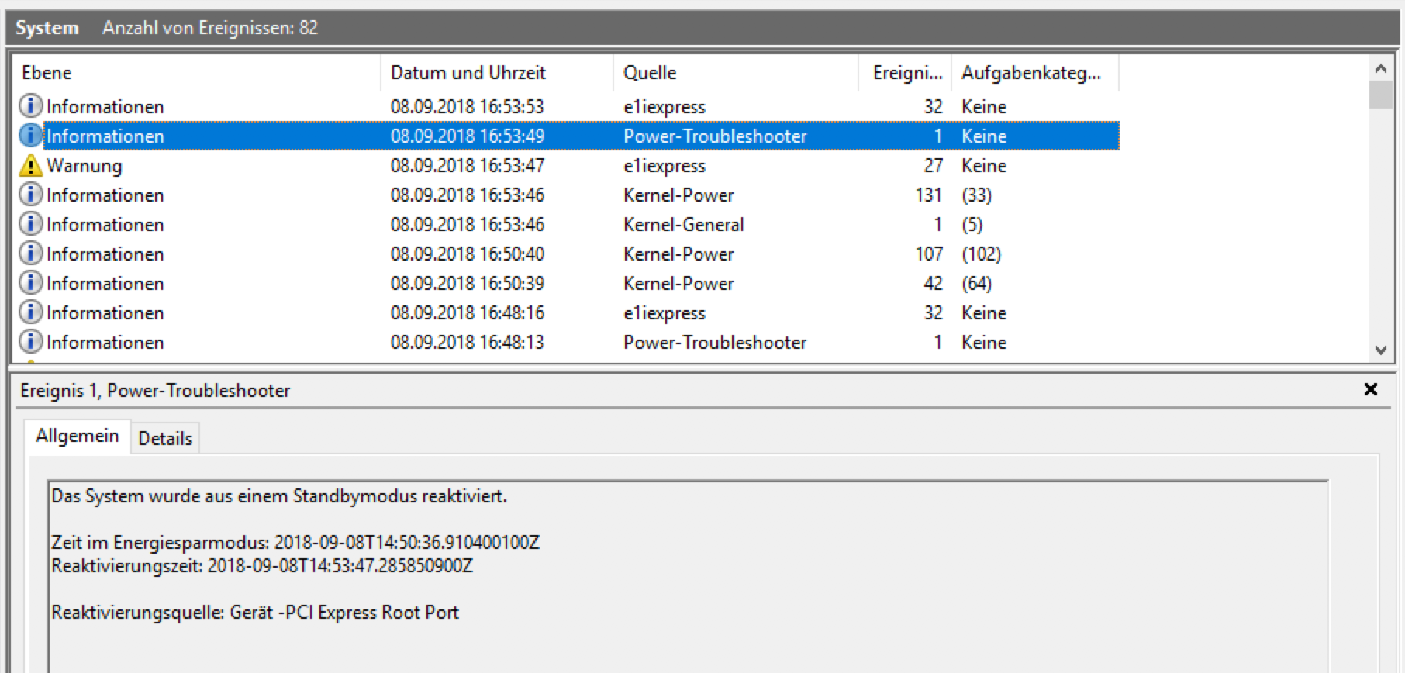
Task: Select the Kernel-General source cell
Action: click(684, 224)
